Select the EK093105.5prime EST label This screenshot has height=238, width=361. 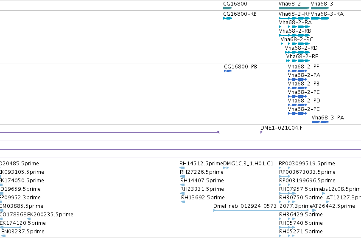pyautogui.click(x=22, y=172)
